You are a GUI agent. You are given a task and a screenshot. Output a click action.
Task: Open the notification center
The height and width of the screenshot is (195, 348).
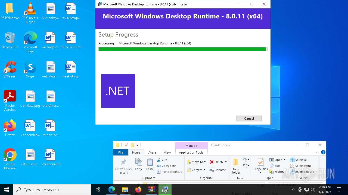339,190
